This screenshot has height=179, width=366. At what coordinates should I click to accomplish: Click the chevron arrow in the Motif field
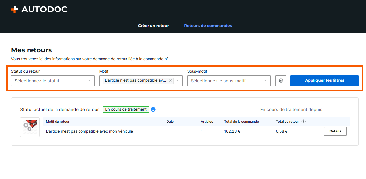(x=177, y=81)
